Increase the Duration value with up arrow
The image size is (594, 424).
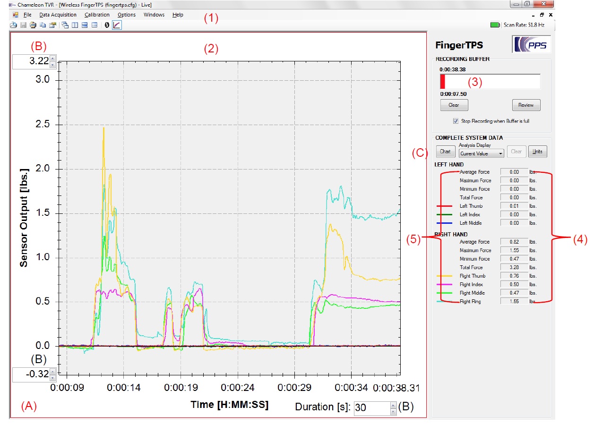pos(393,405)
